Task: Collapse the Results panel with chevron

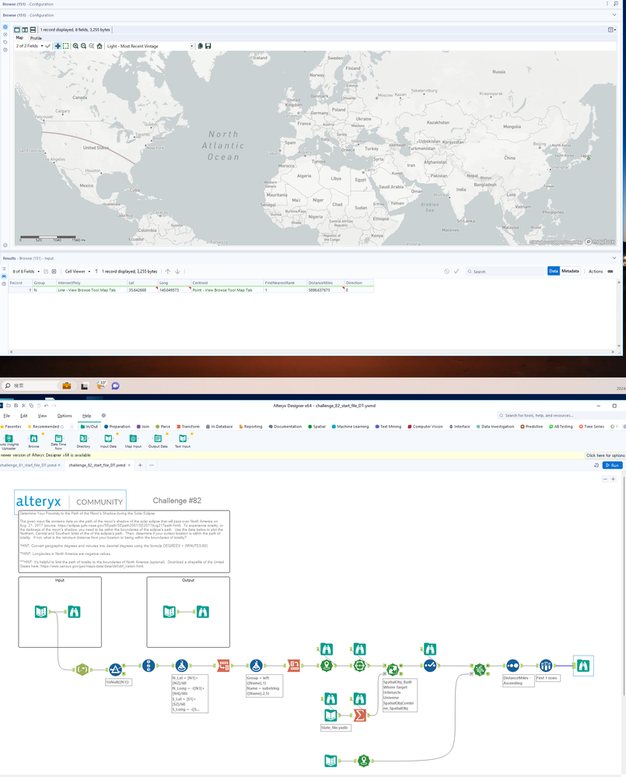Action: point(614,258)
